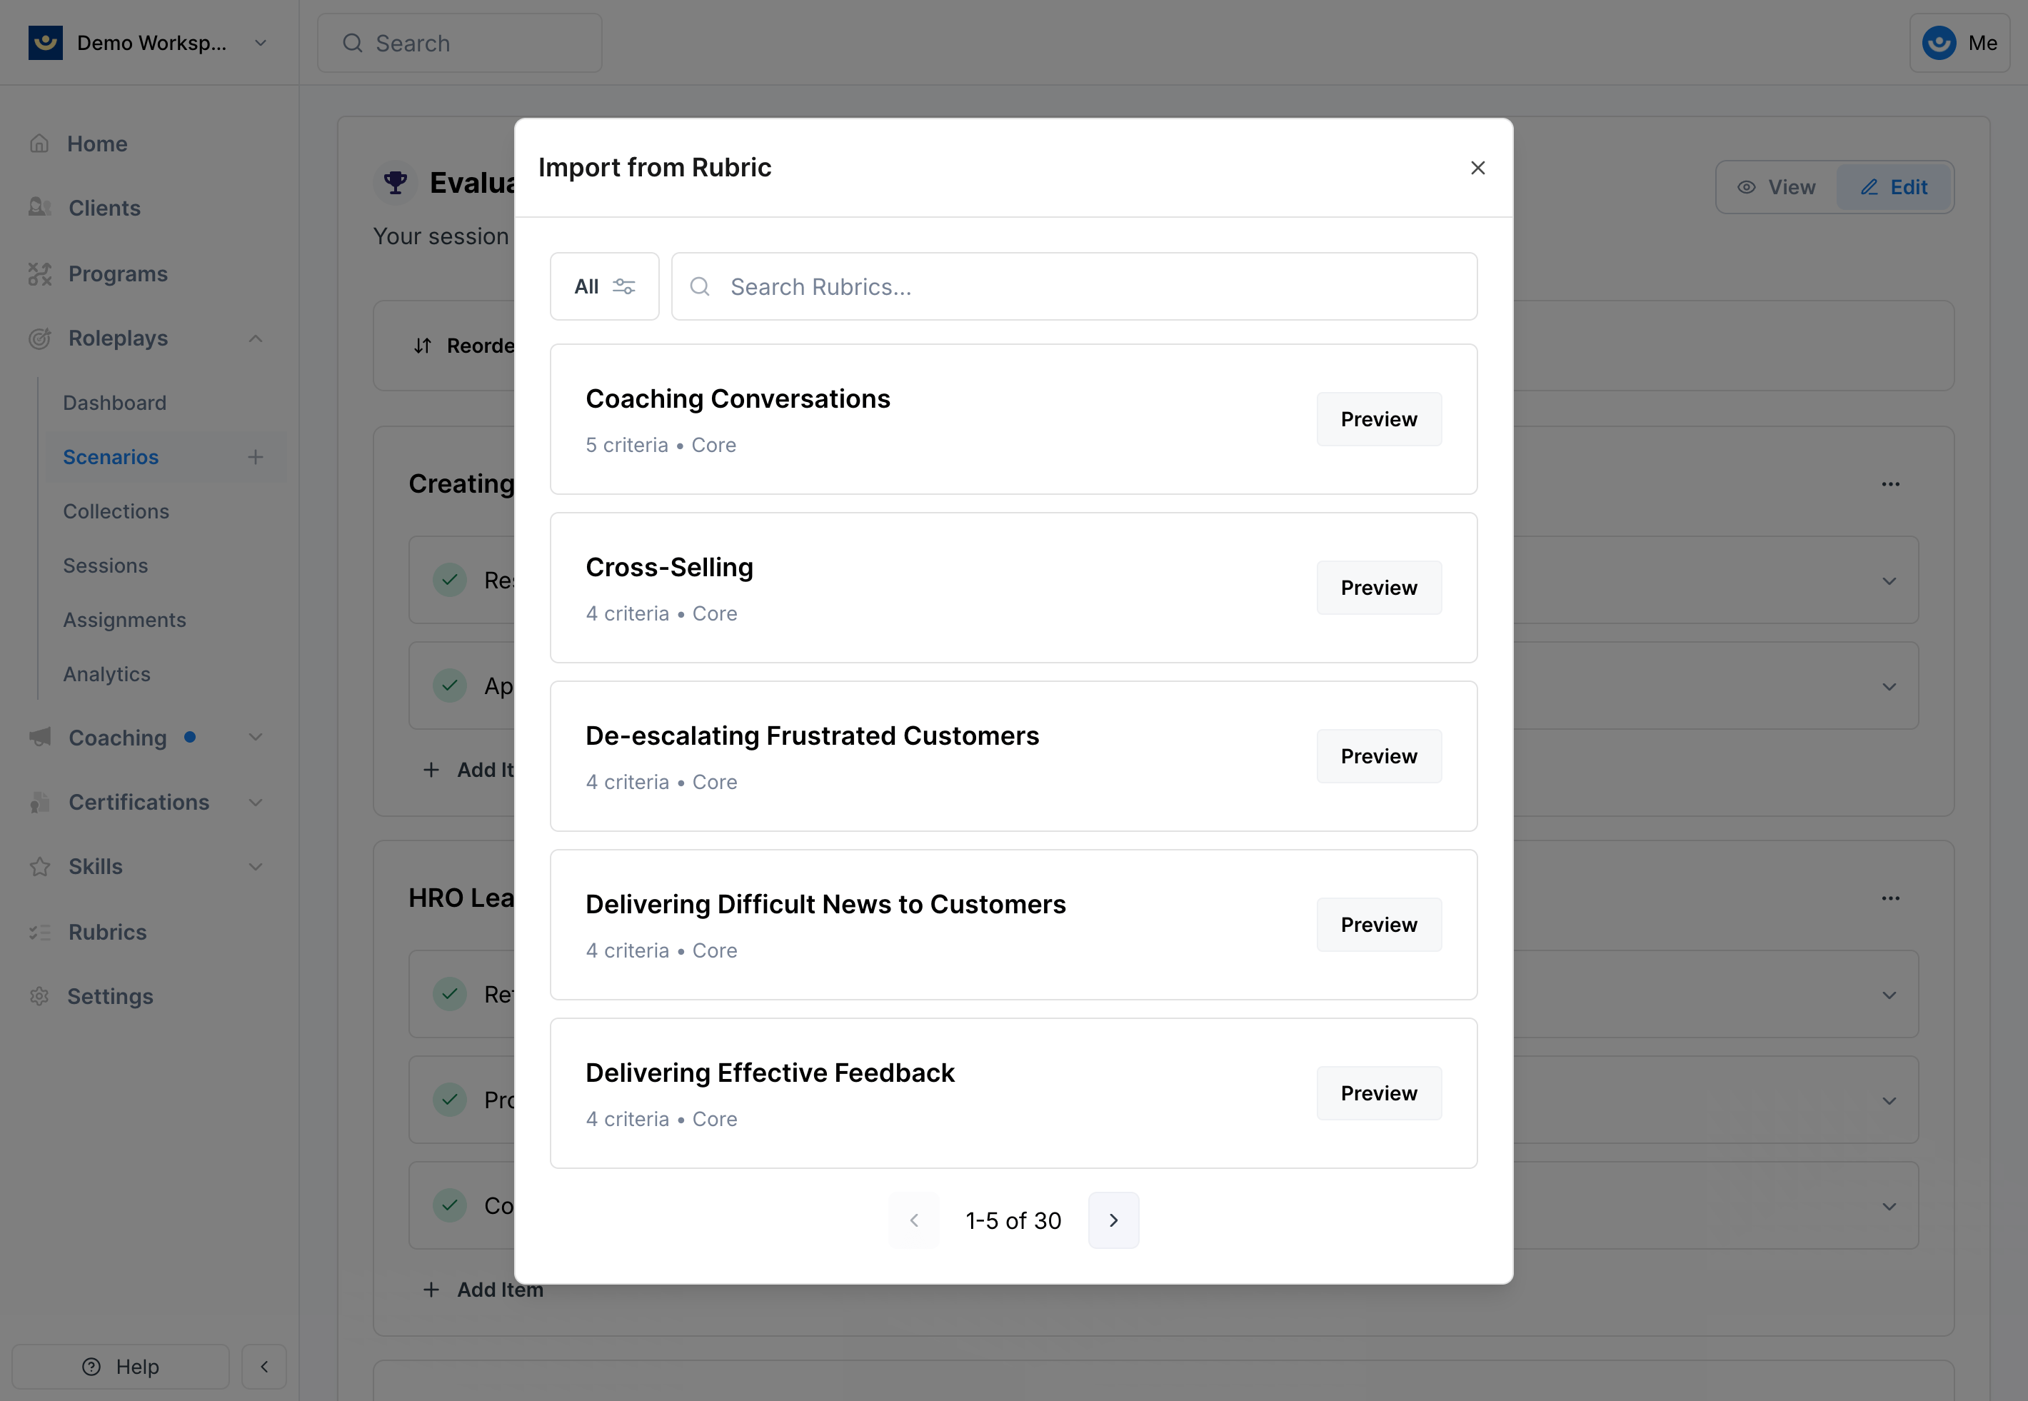Screen dimensions: 2028x1401
Task: Select the Delivering Effective Feedback title
Action: click(x=770, y=1073)
